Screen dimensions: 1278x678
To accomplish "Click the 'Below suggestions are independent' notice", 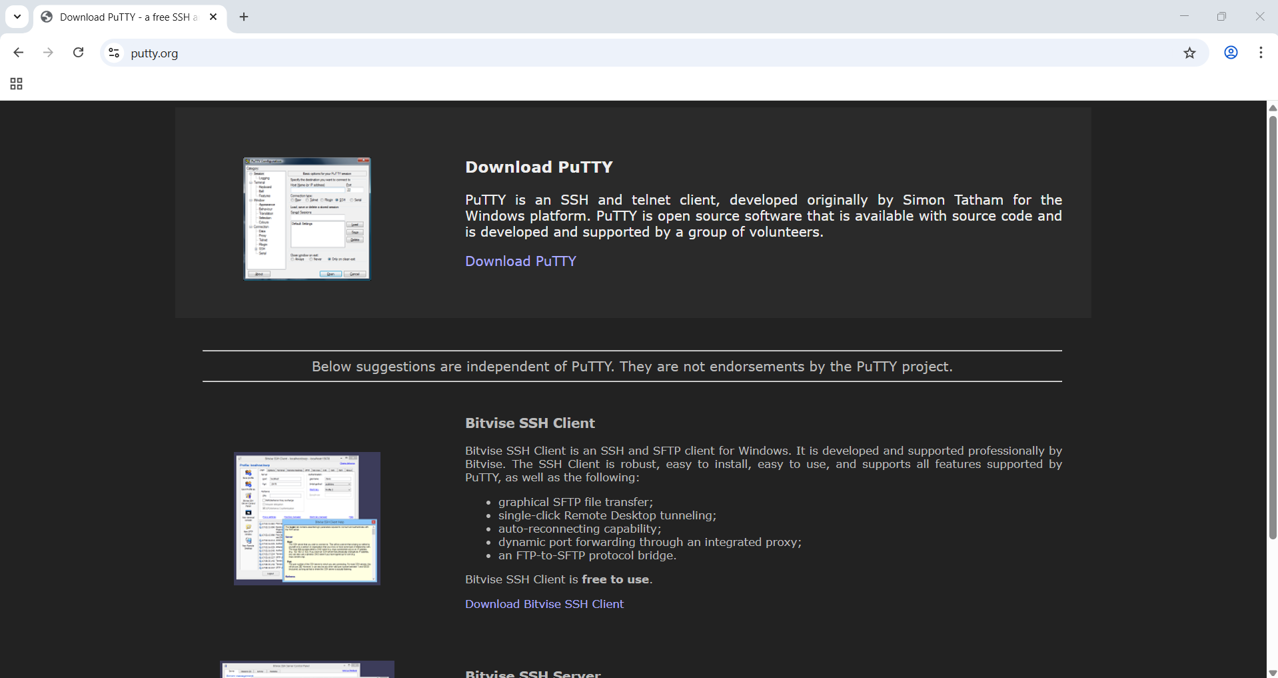I will [x=632, y=367].
